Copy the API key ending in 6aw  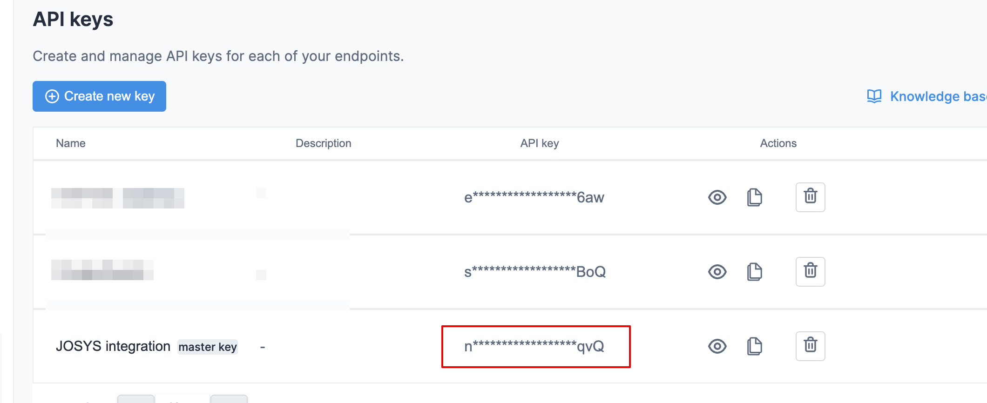pos(754,197)
